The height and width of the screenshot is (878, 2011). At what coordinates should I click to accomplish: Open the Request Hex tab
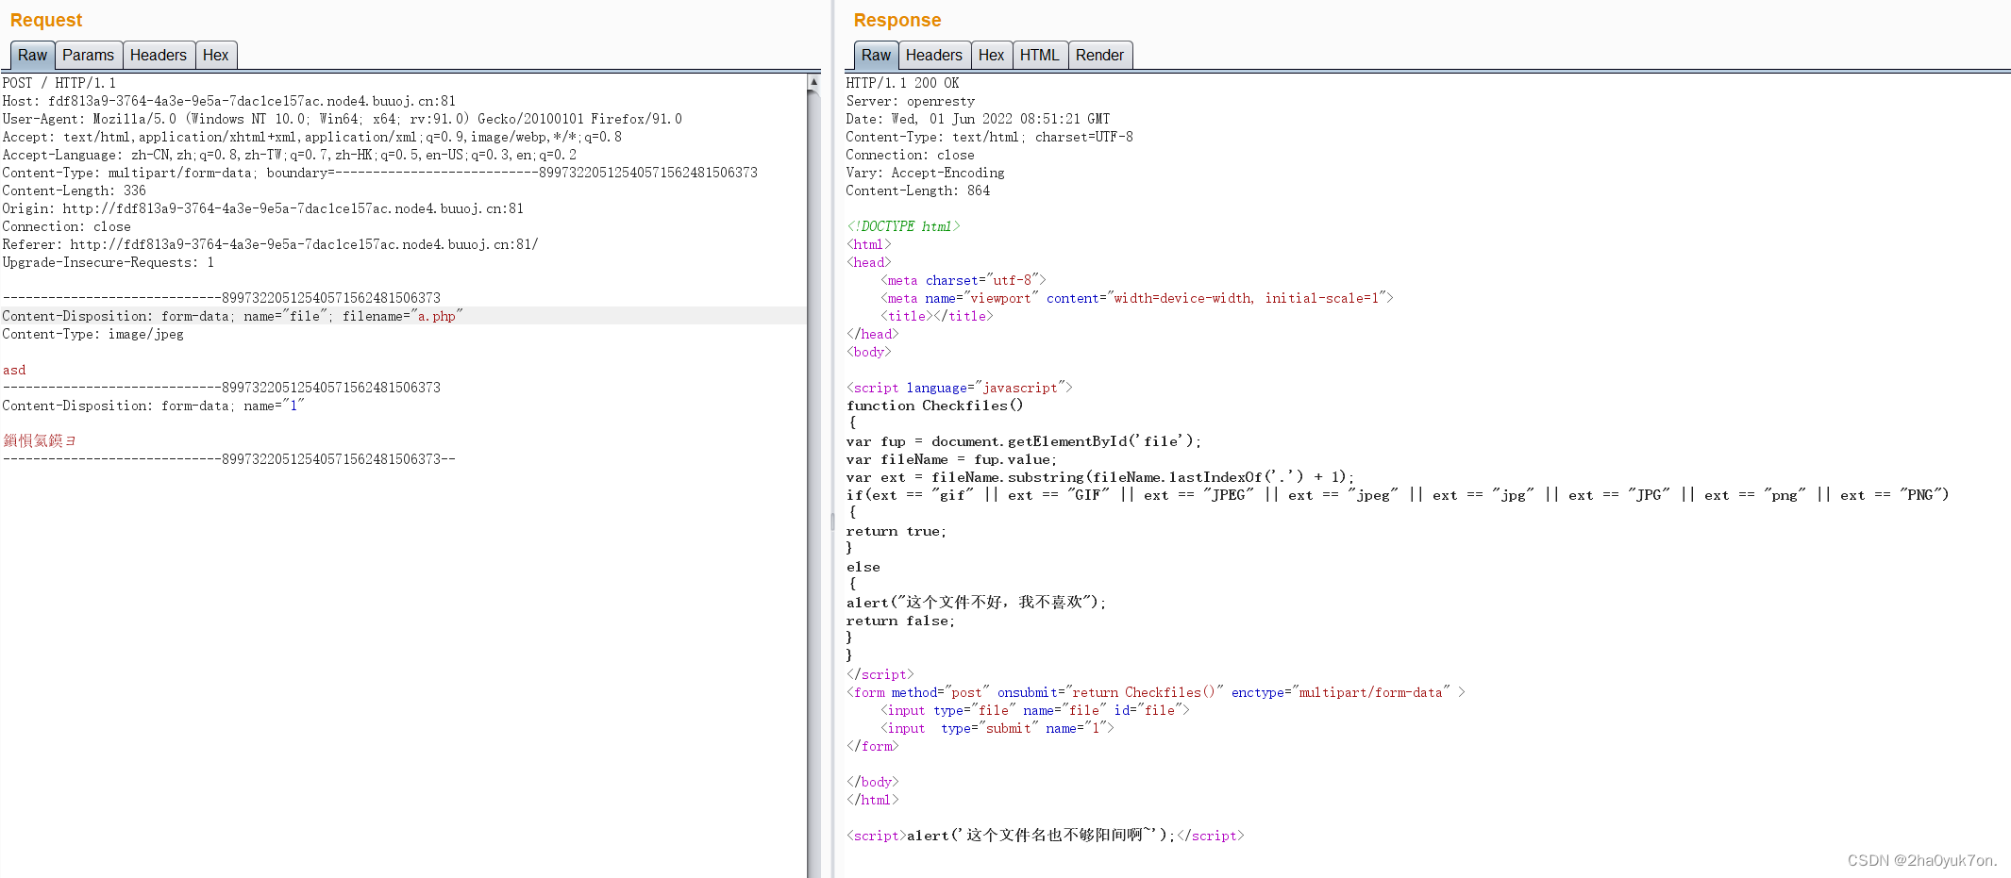[x=216, y=55]
